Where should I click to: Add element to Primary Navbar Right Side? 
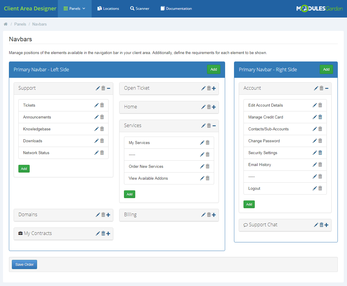tap(326, 69)
